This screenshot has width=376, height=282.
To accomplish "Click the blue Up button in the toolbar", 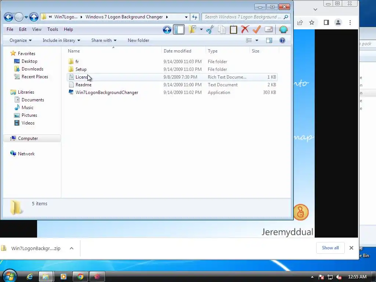I will pos(167,29).
